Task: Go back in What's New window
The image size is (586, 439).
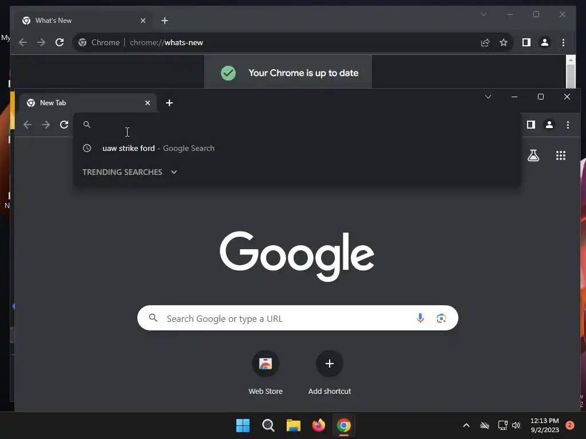Action: (23, 42)
